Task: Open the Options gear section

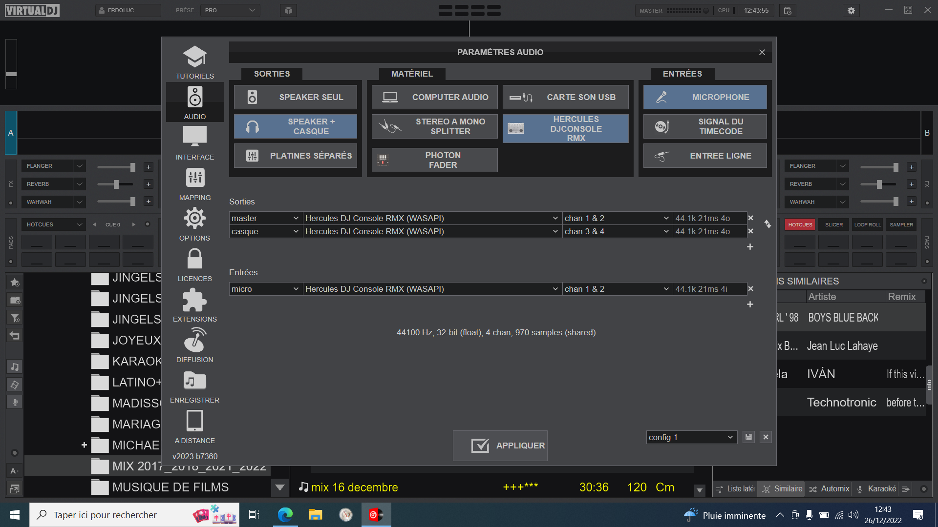Action: [x=194, y=224]
